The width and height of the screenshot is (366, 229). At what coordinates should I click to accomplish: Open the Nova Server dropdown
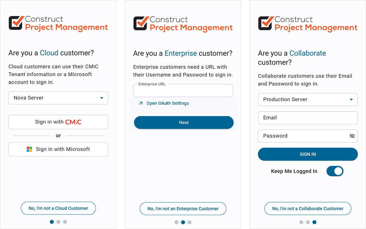click(58, 98)
